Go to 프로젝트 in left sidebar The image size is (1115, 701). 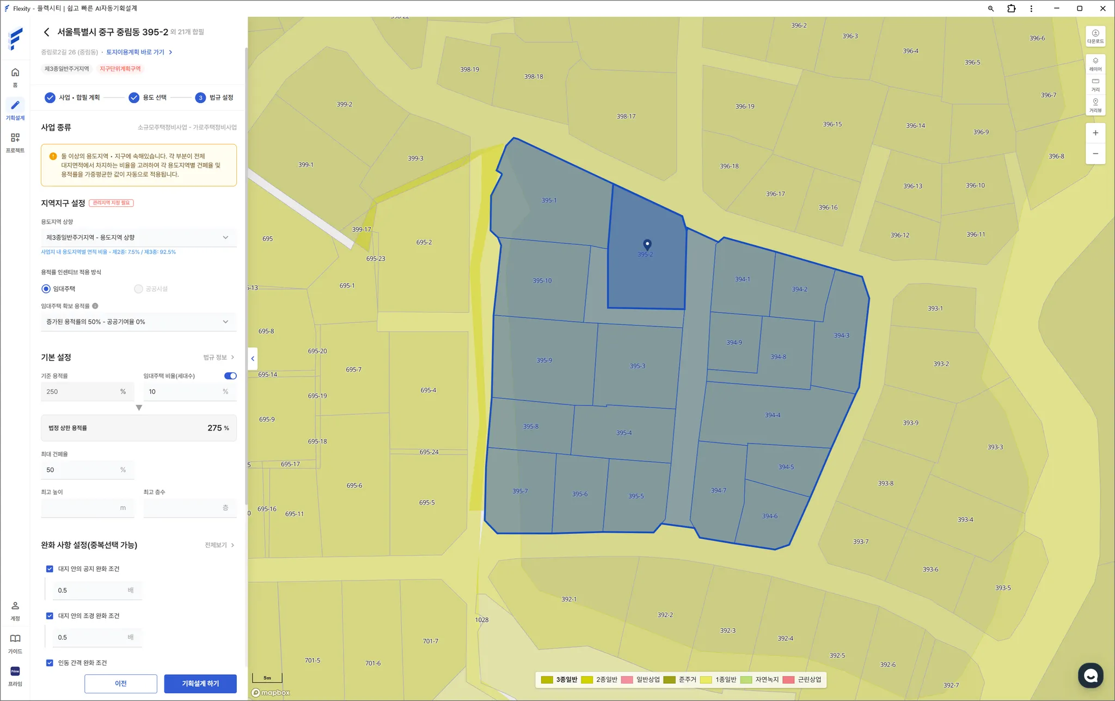tap(15, 142)
